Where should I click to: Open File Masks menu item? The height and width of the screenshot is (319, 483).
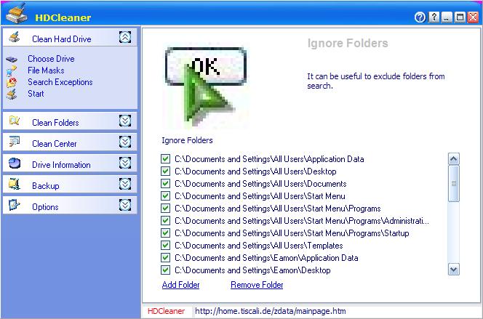(x=46, y=70)
